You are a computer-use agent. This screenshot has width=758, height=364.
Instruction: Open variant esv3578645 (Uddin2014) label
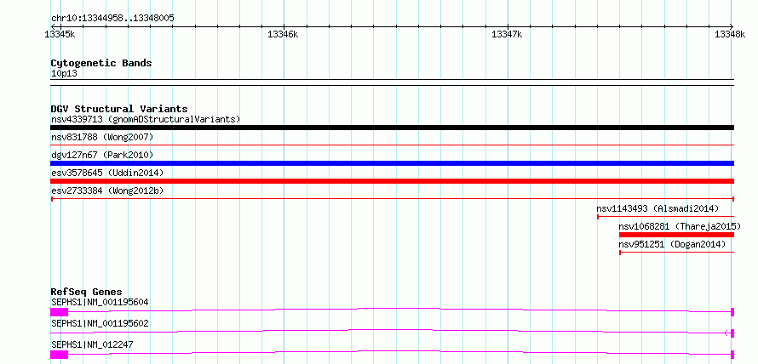click(x=107, y=173)
